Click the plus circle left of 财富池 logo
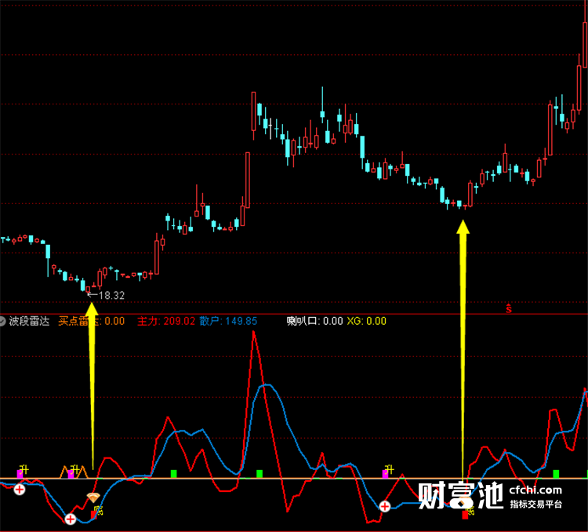Image resolution: width=588 pixels, height=532 pixels. pyautogui.click(x=384, y=506)
